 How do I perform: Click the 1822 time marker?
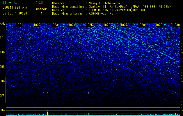tap(37, 25)
